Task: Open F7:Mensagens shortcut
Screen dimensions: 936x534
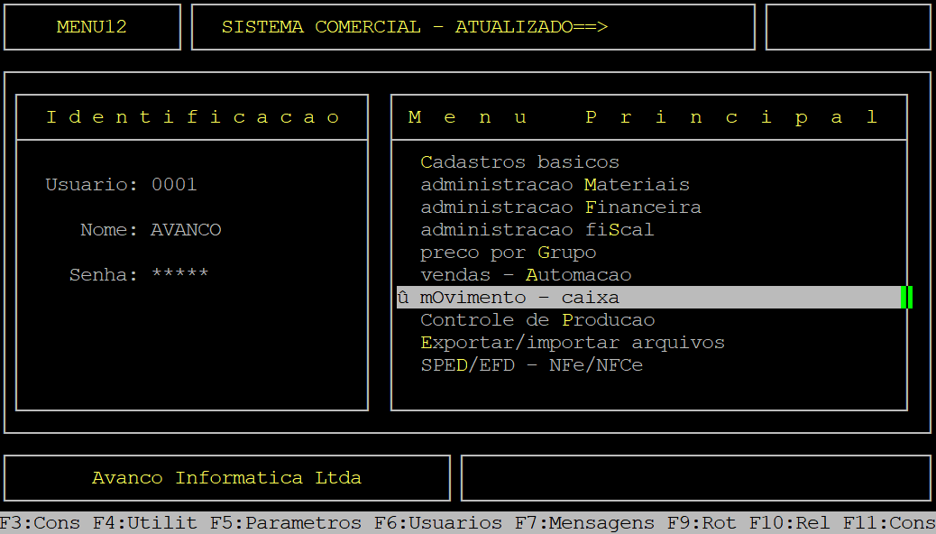Action: pyautogui.click(x=584, y=523)
